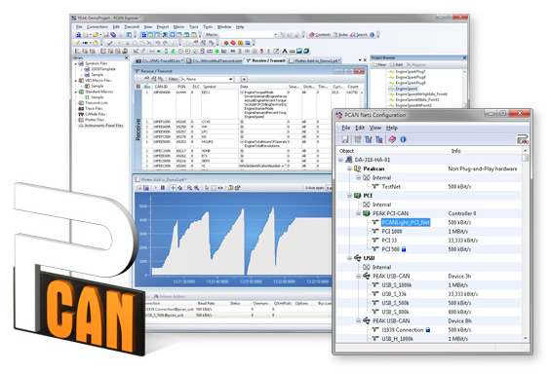551x374 pixels.
Task: Click the zoom in magnifier in plotter toolbar
Action: (x=189, y=188)
